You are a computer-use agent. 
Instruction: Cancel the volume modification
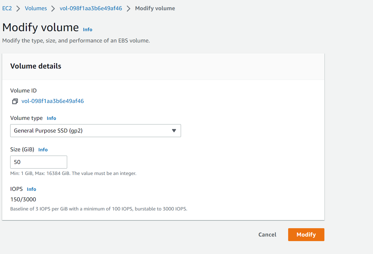coord(267,234)
